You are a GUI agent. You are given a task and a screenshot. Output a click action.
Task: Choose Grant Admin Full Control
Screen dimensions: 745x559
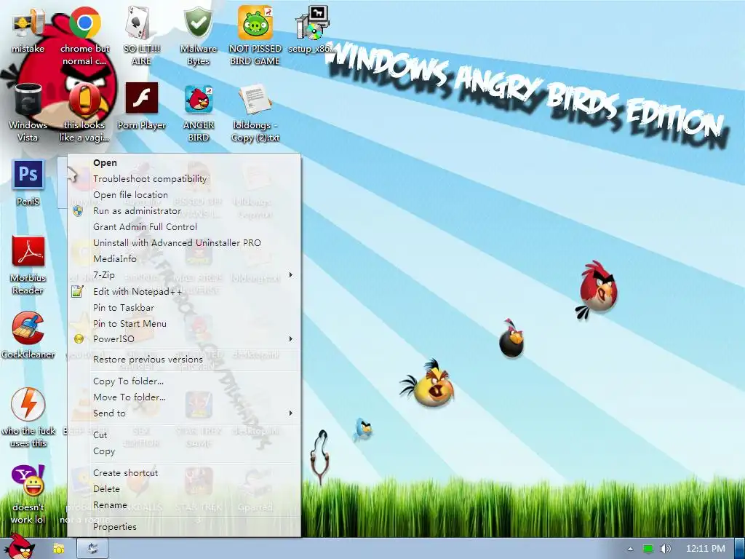coord(184,227)
